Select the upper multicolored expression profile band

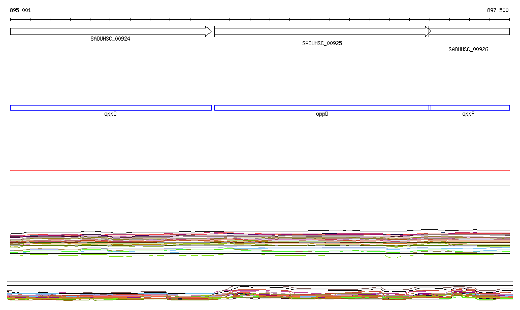(260, 242)
